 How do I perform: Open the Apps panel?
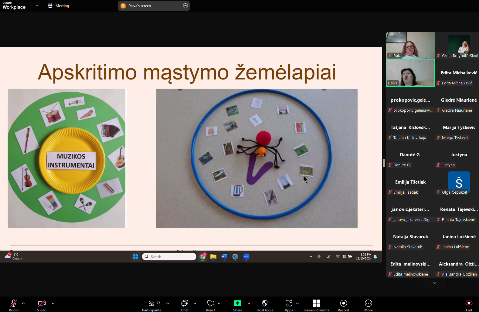coord(289,305)
